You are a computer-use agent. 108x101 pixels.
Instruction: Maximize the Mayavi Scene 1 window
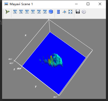[88, 4]
